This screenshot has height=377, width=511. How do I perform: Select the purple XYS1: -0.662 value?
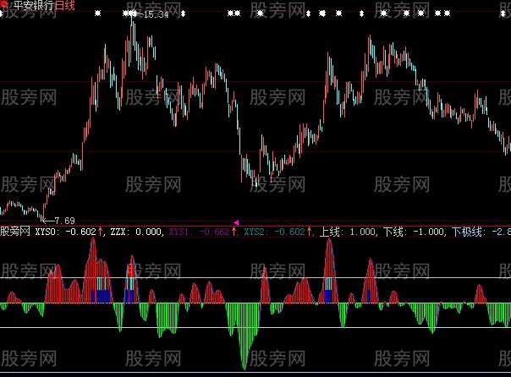click(199, 232)
